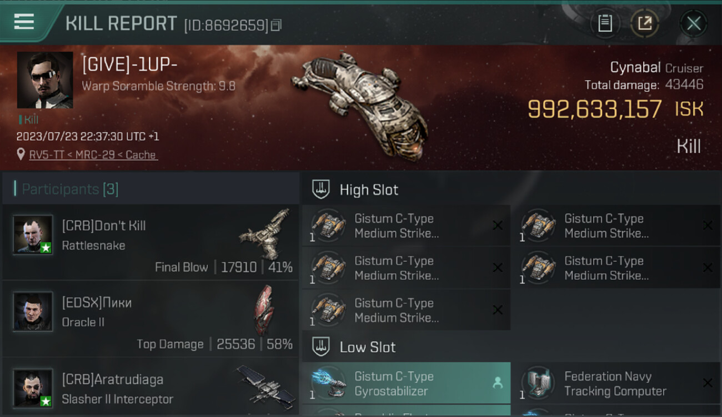Open the hamburger menu
The width and height of the screenshot is (722, 417).
coord(24,22)
